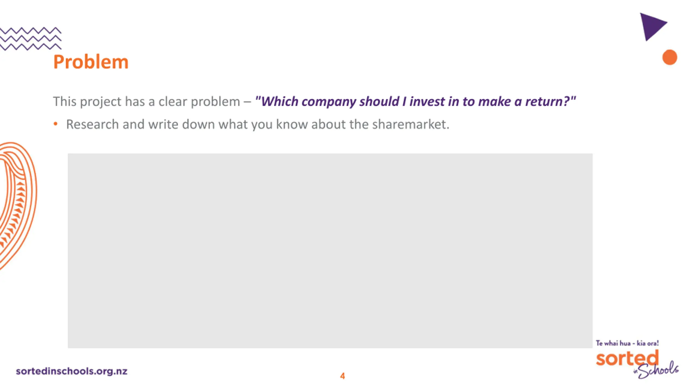
Task: Click the purple "in Schools" script logo
Action: (656, 370)
